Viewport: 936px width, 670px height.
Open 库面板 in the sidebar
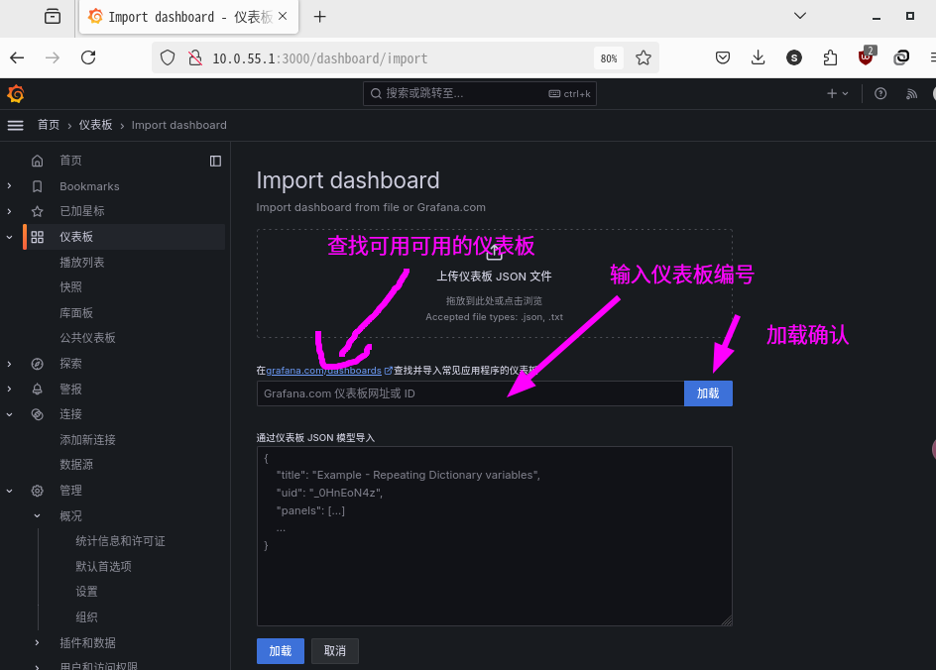coord(76,312)
